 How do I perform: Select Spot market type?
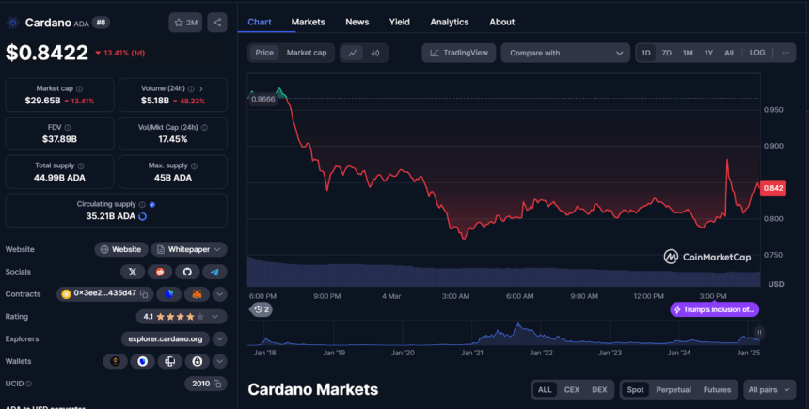click(635, 390)
